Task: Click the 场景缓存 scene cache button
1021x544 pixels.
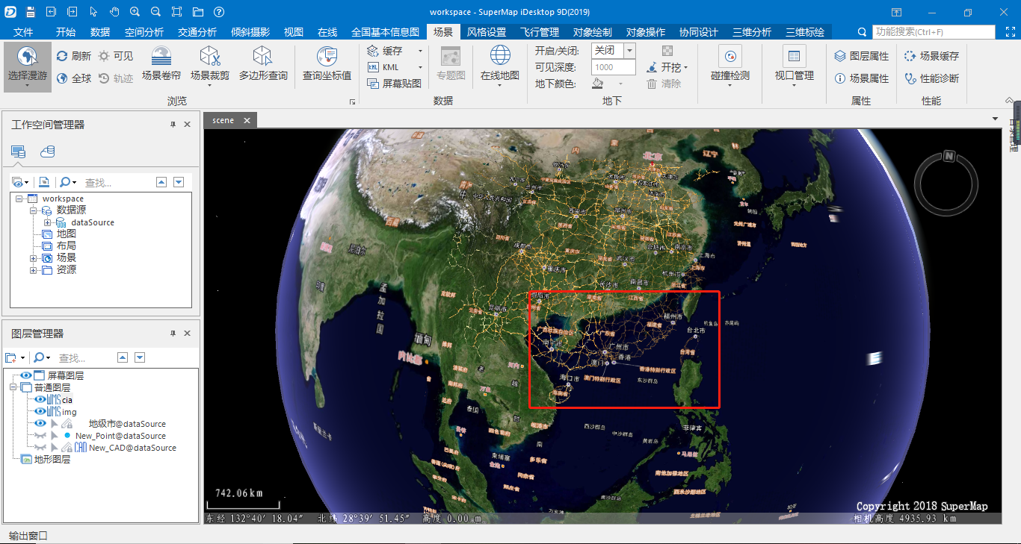Action: pyautogui.click(x=931, y=56)
